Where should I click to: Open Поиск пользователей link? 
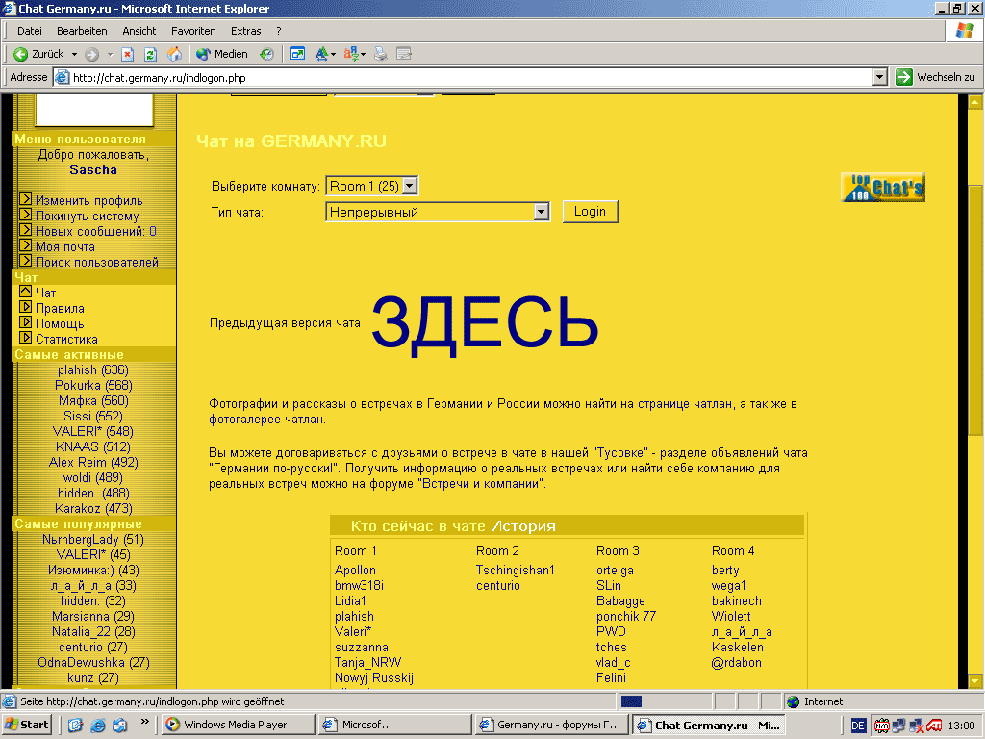tap(97, 262)
